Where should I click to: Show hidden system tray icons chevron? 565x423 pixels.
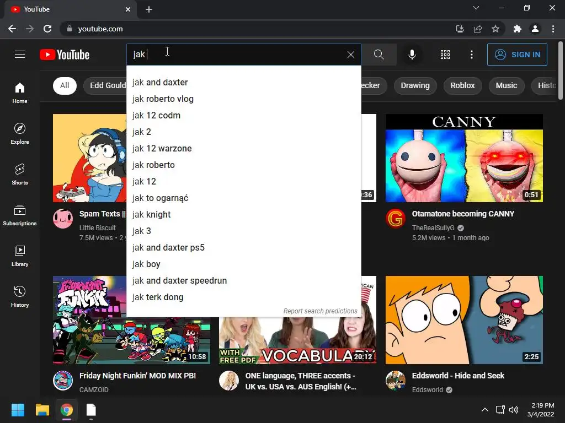(x=485, y=410)
